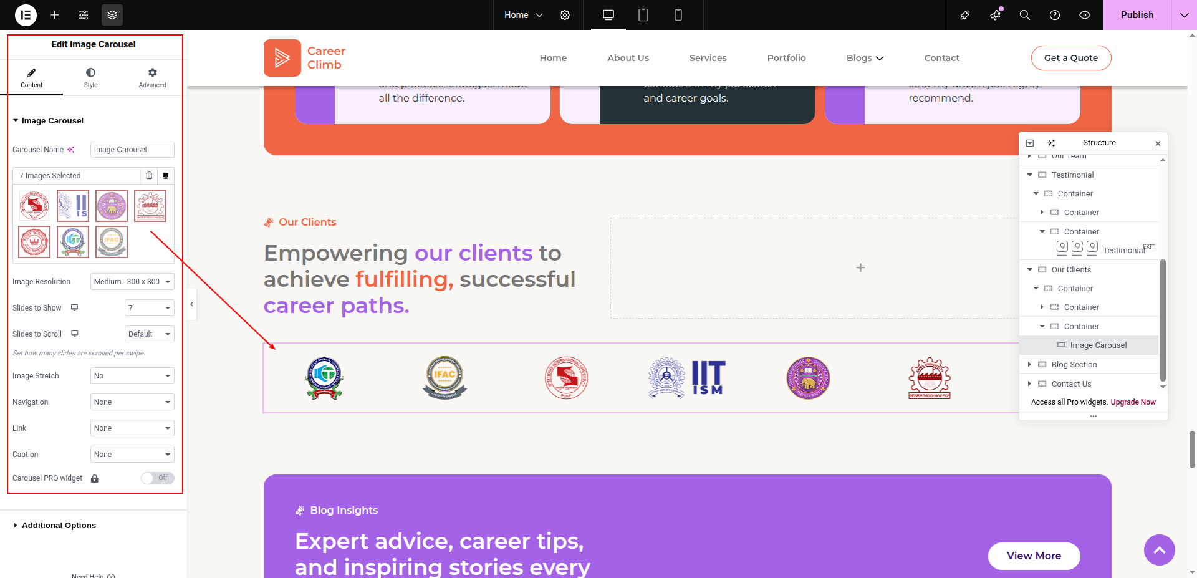This screenshot has width=1197, height=578.
Task: Open Blogs menu item
Action: pyautogui.click(x=865, y=58)
